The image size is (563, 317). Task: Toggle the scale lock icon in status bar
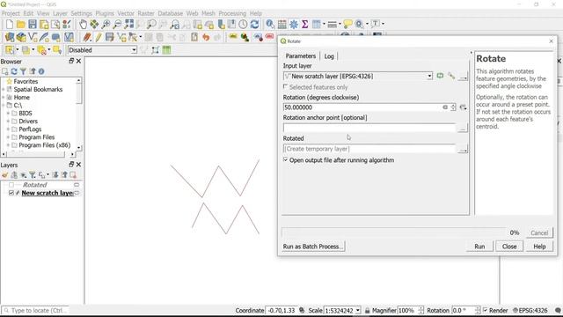tap(367, 310)
